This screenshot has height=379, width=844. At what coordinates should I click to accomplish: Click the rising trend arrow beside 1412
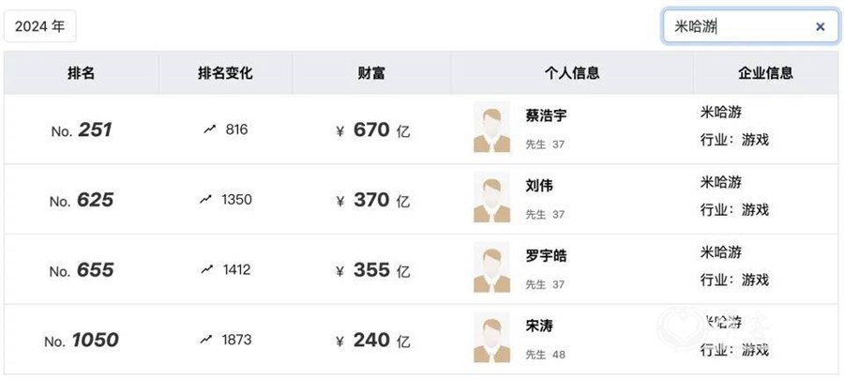(206, 269)
